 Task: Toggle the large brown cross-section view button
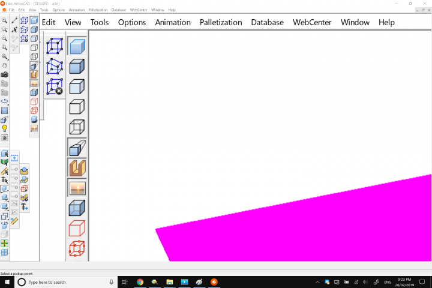click(x=77, y=168)
